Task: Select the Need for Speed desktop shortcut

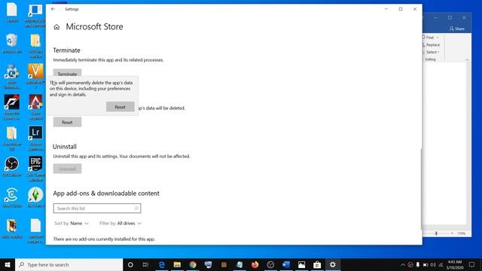Action: [x=12, y=107]
